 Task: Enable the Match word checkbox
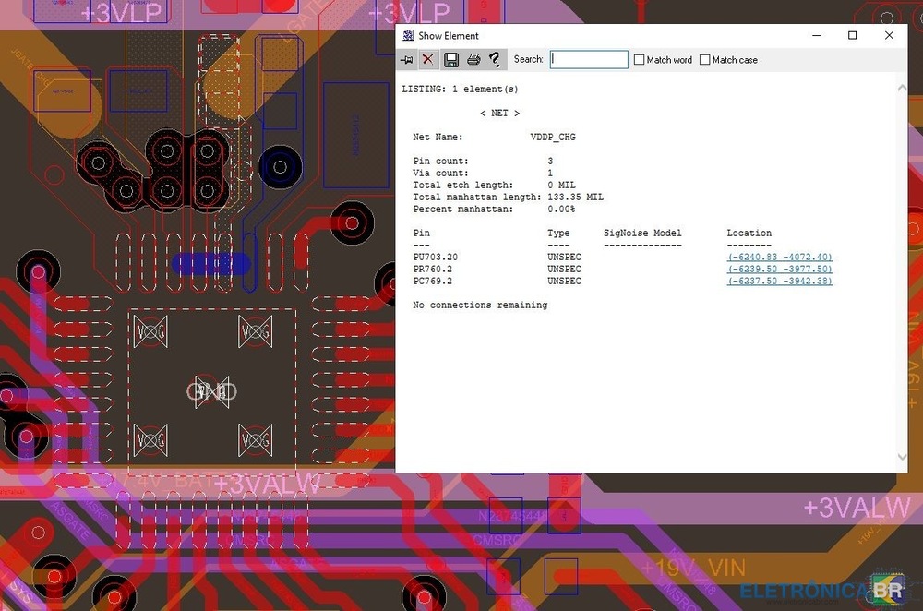click(639, 60)
